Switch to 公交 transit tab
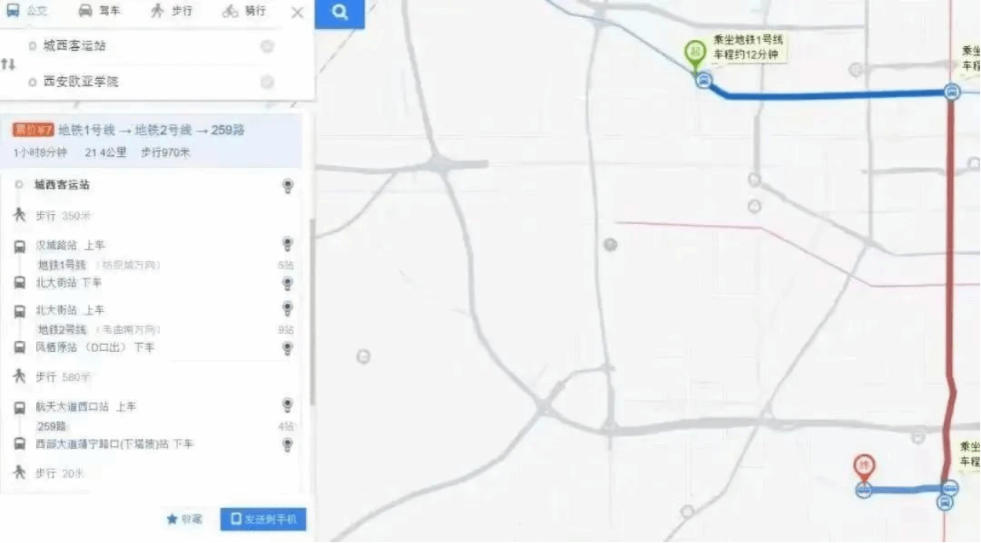The width and height of the screenshot is (981, 543). 26,11
